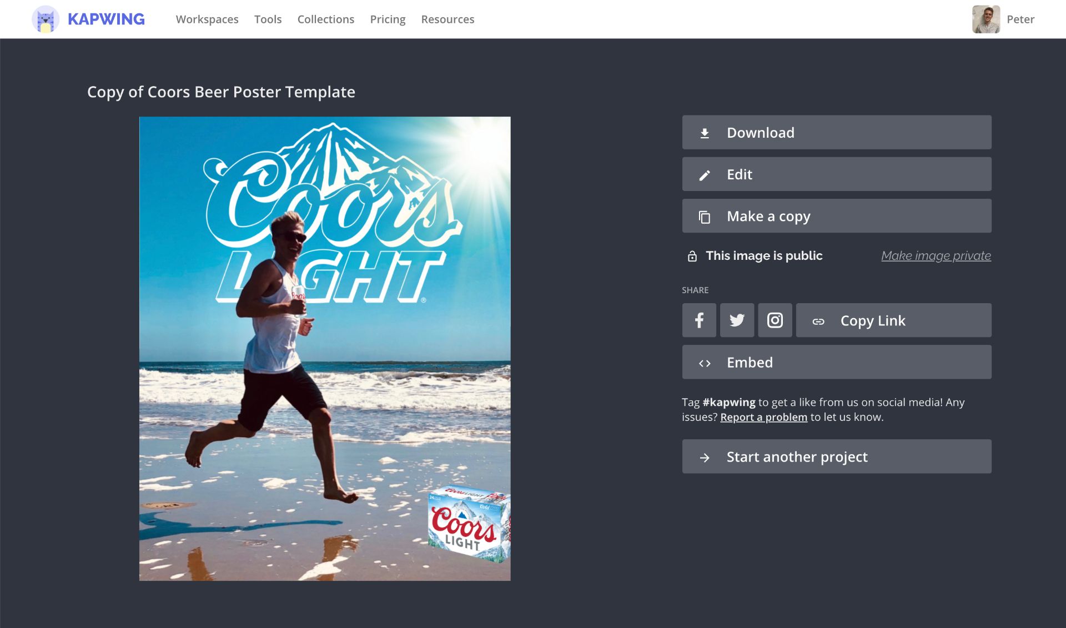The image size is (1066, 628).
Task: Open the Workspaces menu
Action: click(x=207, y=19)
